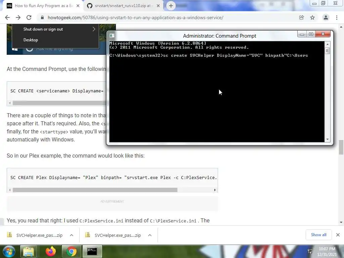
Task: Switch to srvstart_run.v110.zip GitHub tab
Action: 123,6
